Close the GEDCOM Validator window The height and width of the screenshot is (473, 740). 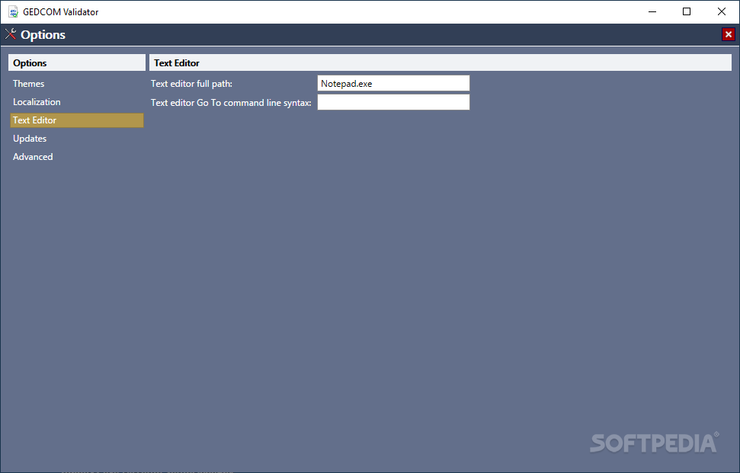(x=722, y=11)
